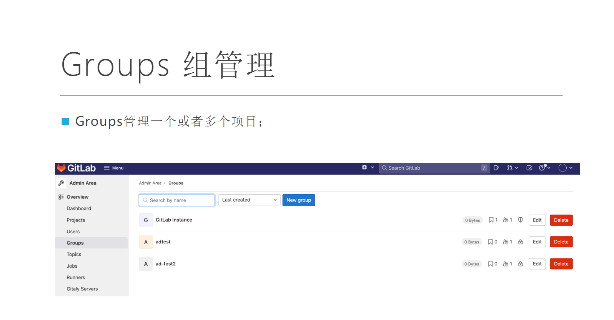The image size is (614, 320).
Task: Expand the user avatar dropdown chevron
Action: pyautogui.click(x=571, y=168)
